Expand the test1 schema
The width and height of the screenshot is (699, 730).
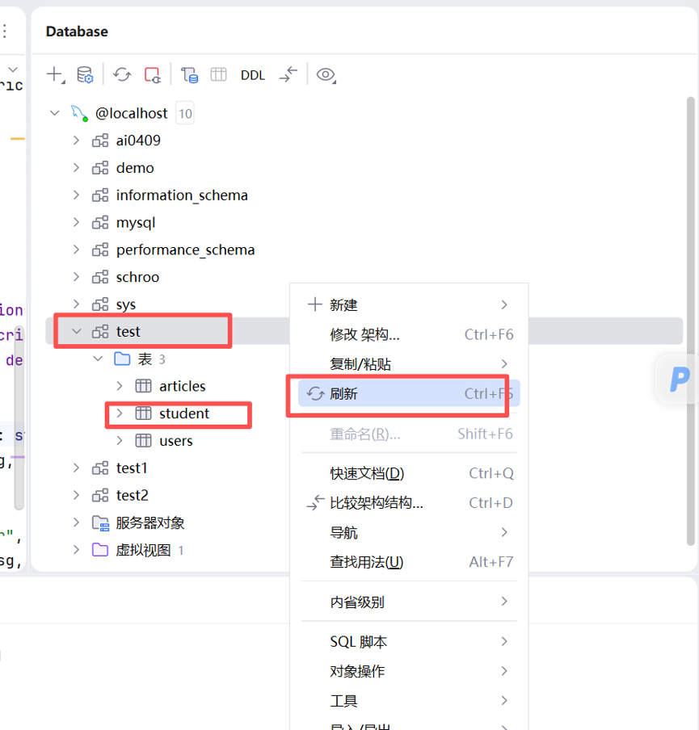click(x=76, y=468)
